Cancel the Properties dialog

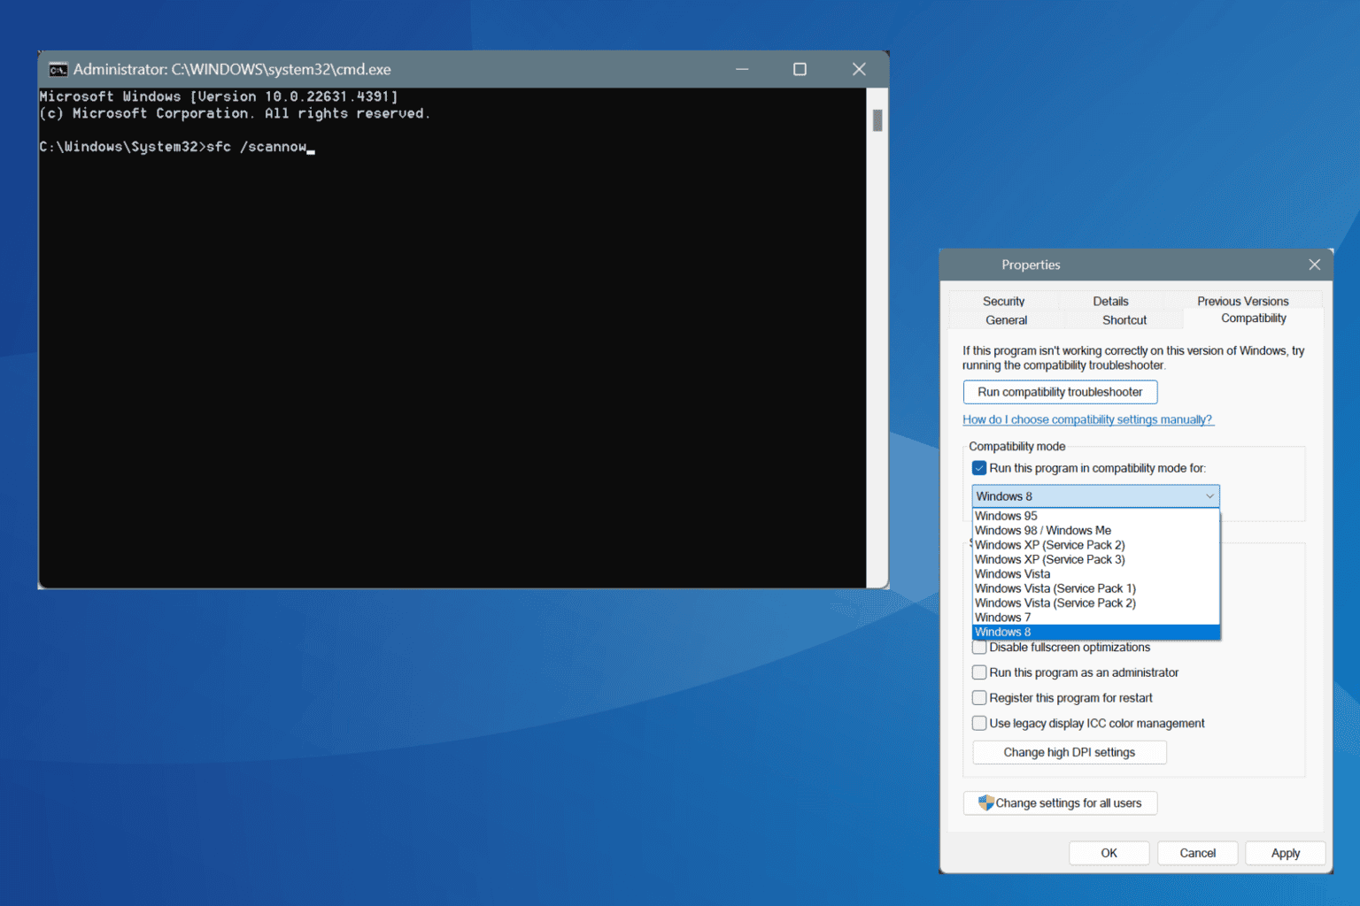point(1197,853)
